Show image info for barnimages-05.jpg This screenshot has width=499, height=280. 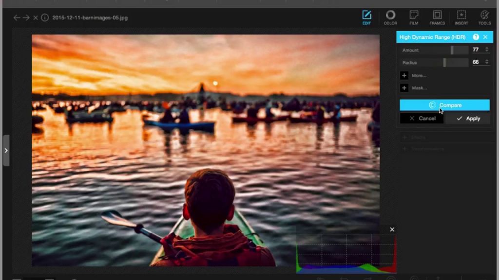(x=45, y=17)
